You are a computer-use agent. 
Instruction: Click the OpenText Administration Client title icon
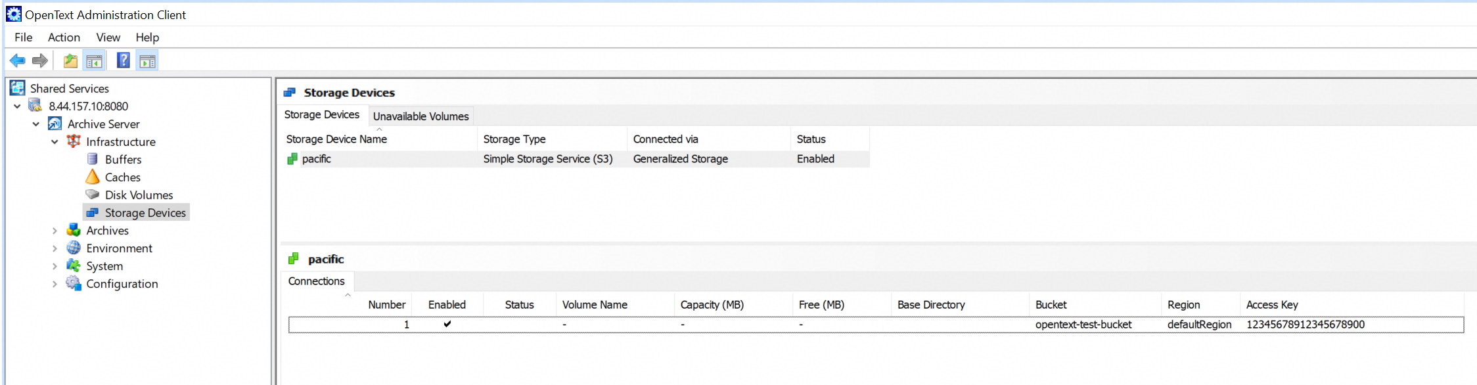coord(14,14)
